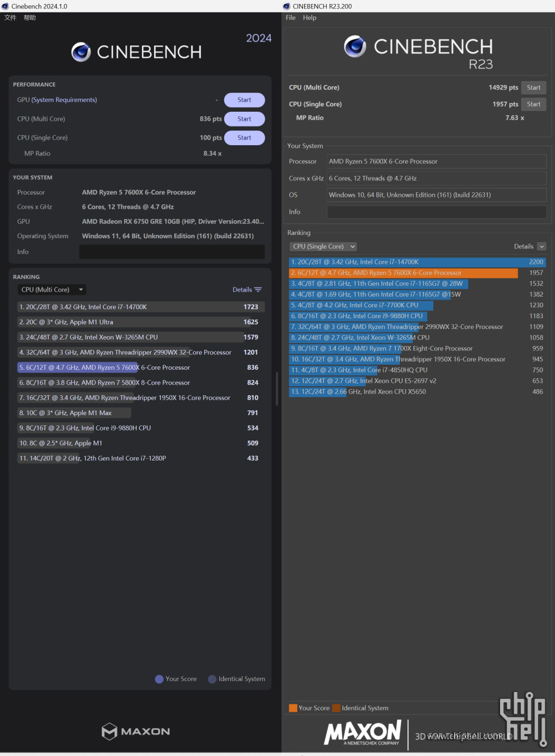This screenshot has height=756, width=555.
Task: Click the brown Identical System swatch in R23
Action: [x=336, y=708]
